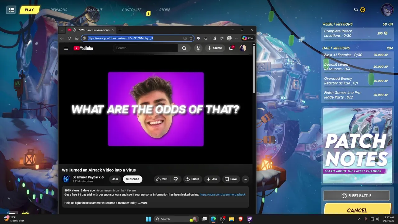This screenshot has height=224, width=398.
Task: Go back in the browser
Action: pos(62,38)
